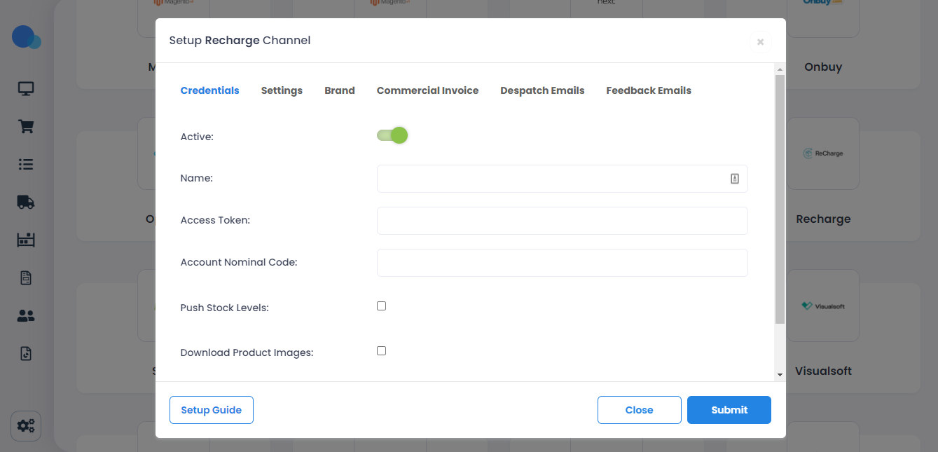The image size is (938, 452).
Task: Dismiss dialog with the X button
Action: point(760,42)
